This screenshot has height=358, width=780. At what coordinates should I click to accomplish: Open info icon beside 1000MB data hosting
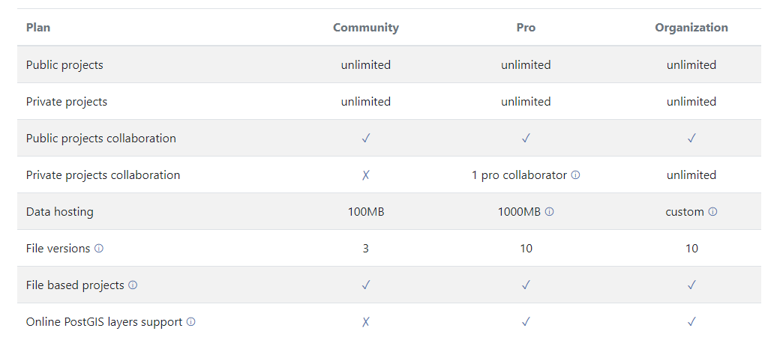pyautogui.click(x=550, y=212)
